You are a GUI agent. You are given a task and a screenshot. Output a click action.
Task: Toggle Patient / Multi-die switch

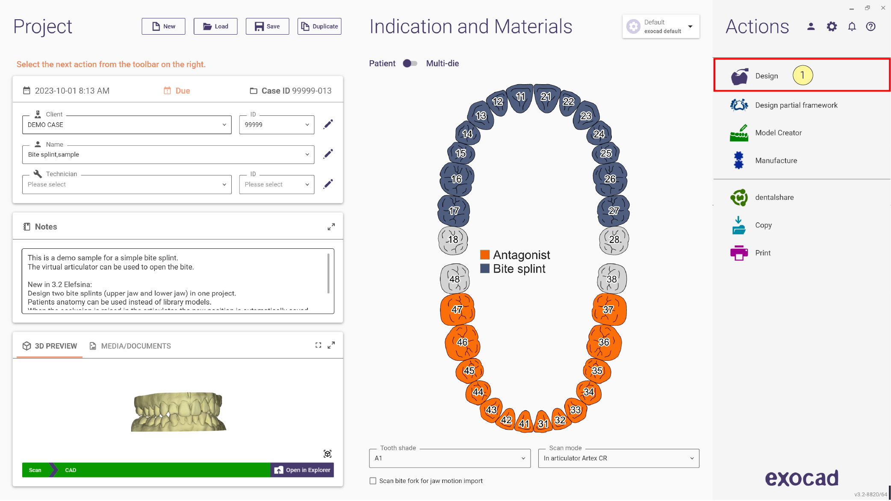tap(410, 63)
